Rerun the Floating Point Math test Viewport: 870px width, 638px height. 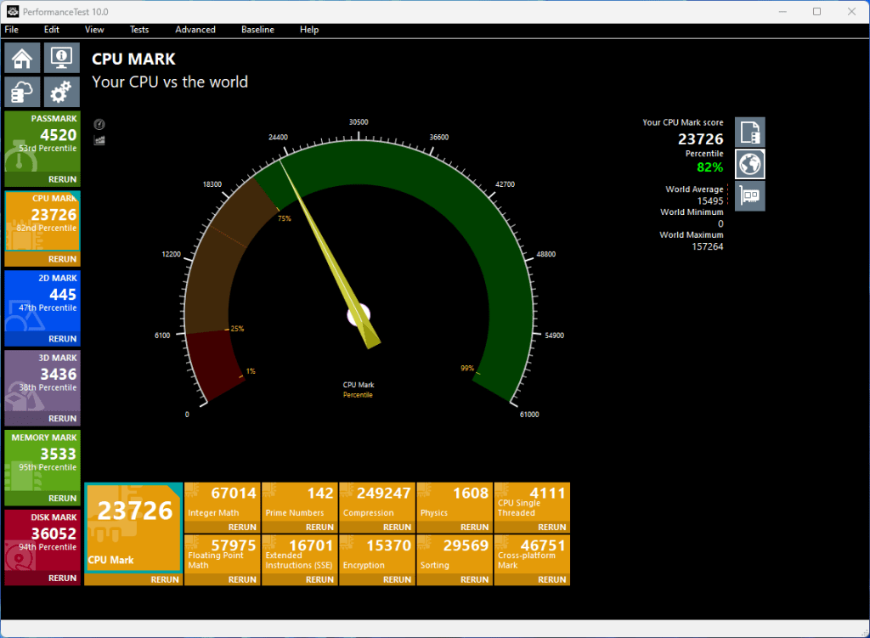222,579
